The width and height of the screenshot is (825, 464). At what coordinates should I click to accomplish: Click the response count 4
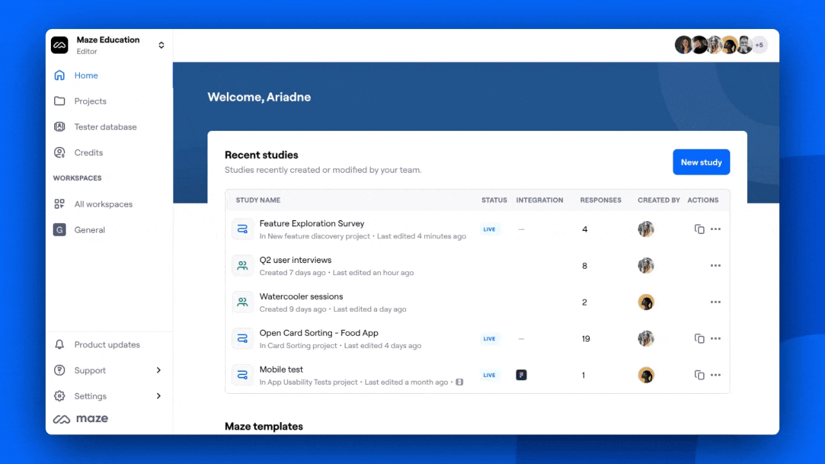click(x=585, y=229)
